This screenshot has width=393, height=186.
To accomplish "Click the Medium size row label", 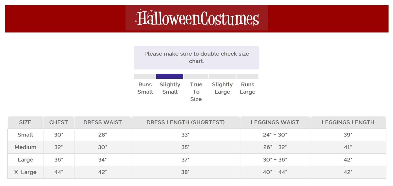I will coord(25,147).
